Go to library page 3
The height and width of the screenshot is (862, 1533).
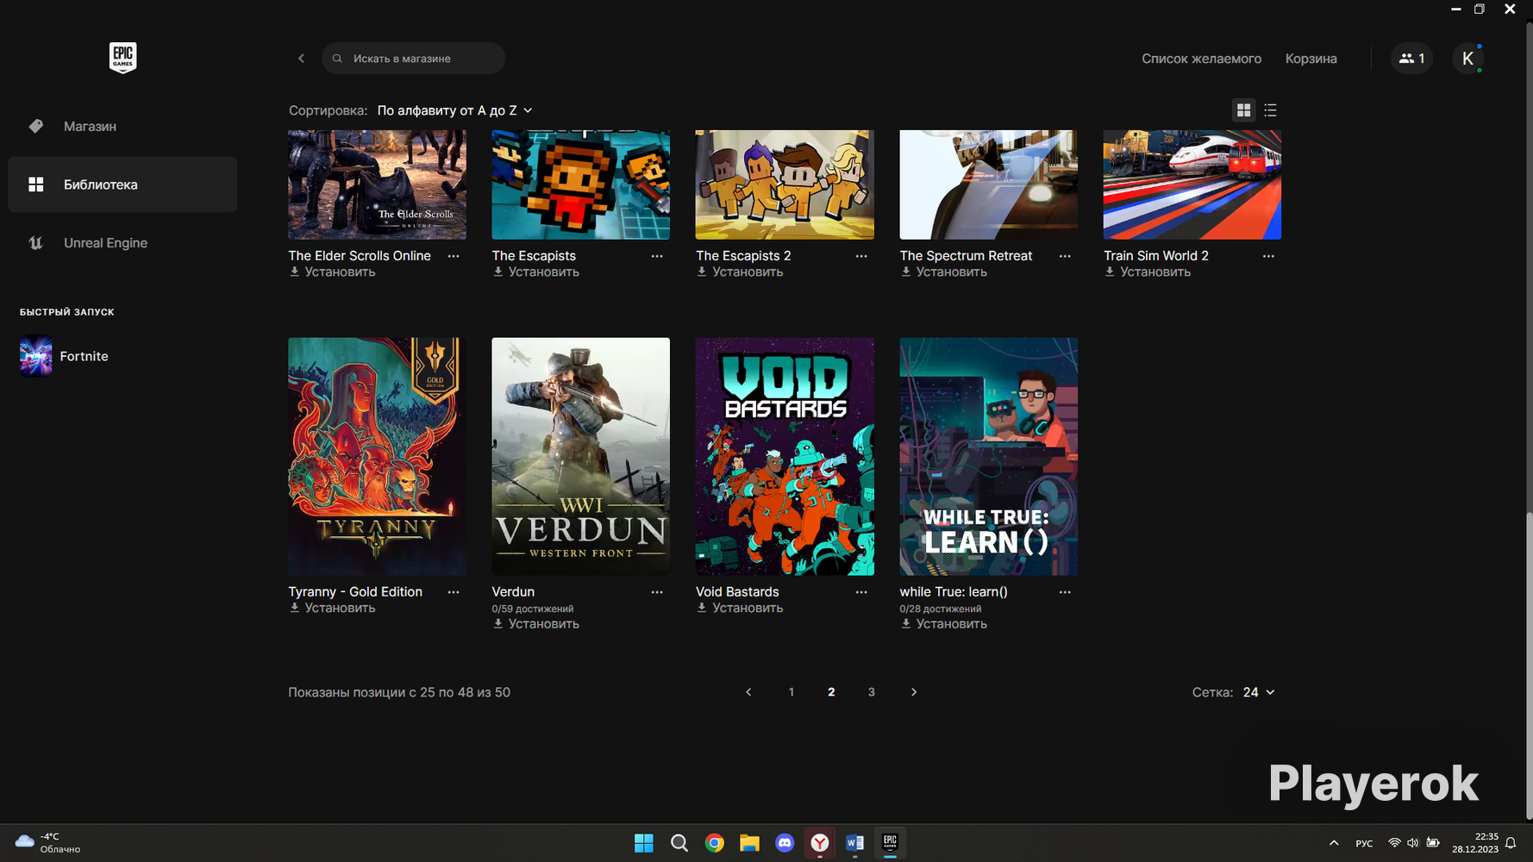coord(871,692)
